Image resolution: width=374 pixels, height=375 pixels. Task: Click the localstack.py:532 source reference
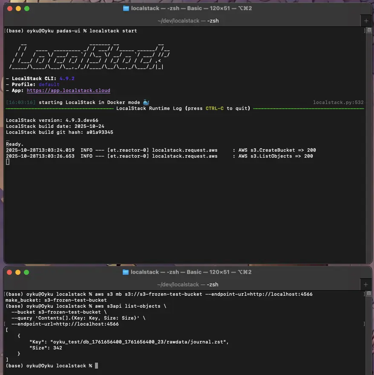pyautogui.click(x=338, y=102)
